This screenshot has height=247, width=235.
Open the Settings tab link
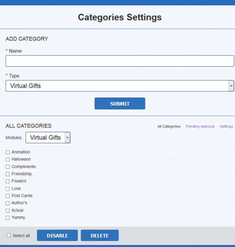click(x=226, y=126)
